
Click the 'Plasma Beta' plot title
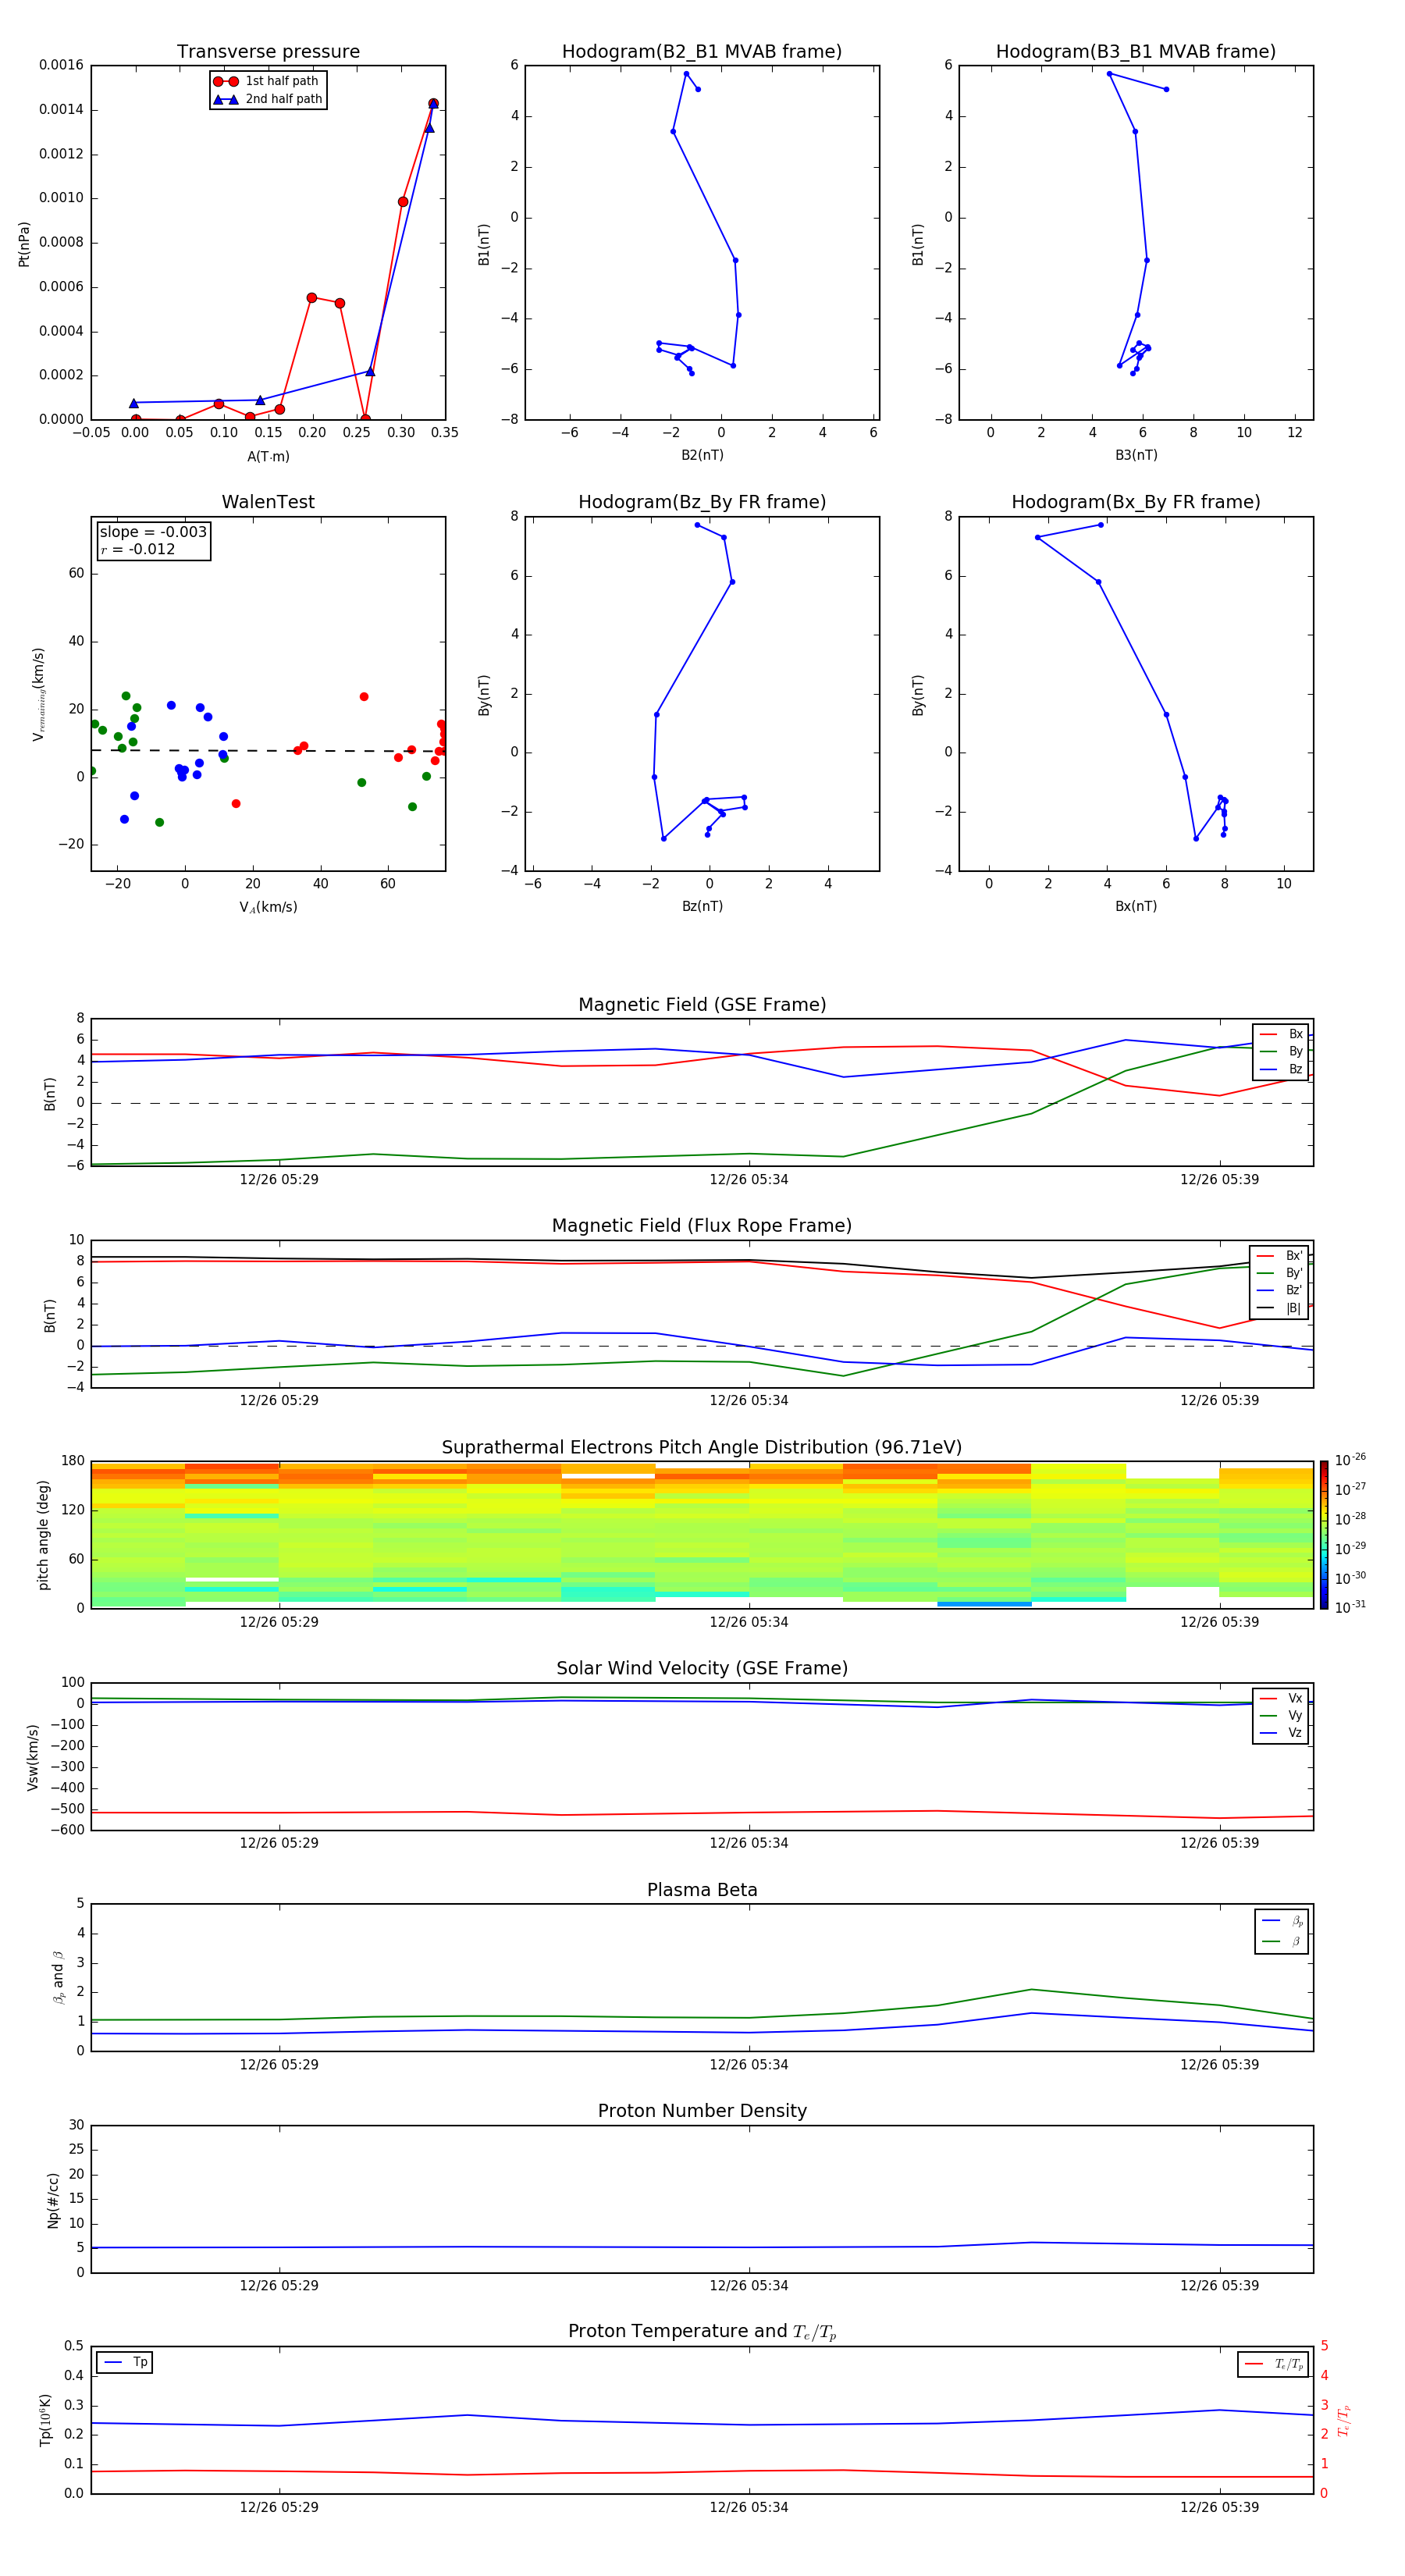coord(702,1890)
